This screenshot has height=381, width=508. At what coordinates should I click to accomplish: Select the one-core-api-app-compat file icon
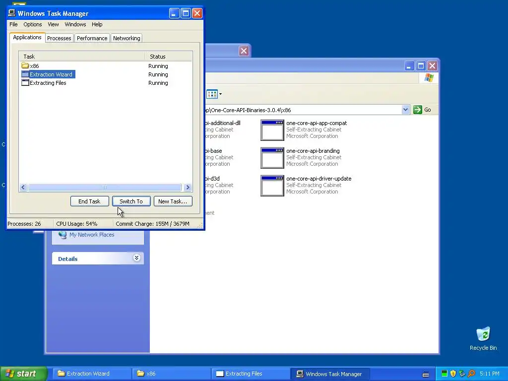tap(272, 130)
